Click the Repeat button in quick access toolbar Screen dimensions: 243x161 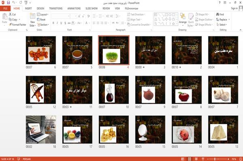pos(21,2)
